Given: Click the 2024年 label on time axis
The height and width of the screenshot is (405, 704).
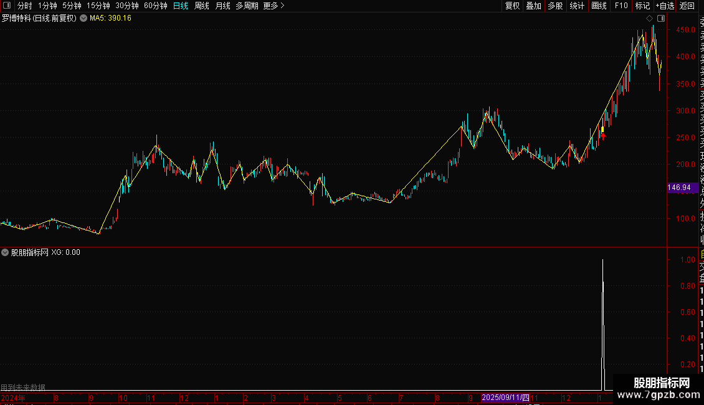Looking at the screenshot, I should 13,398.
